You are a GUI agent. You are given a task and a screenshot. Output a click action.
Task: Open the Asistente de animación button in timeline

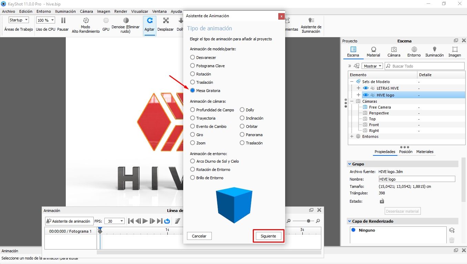pyautogui.click(x=69, y=221)
